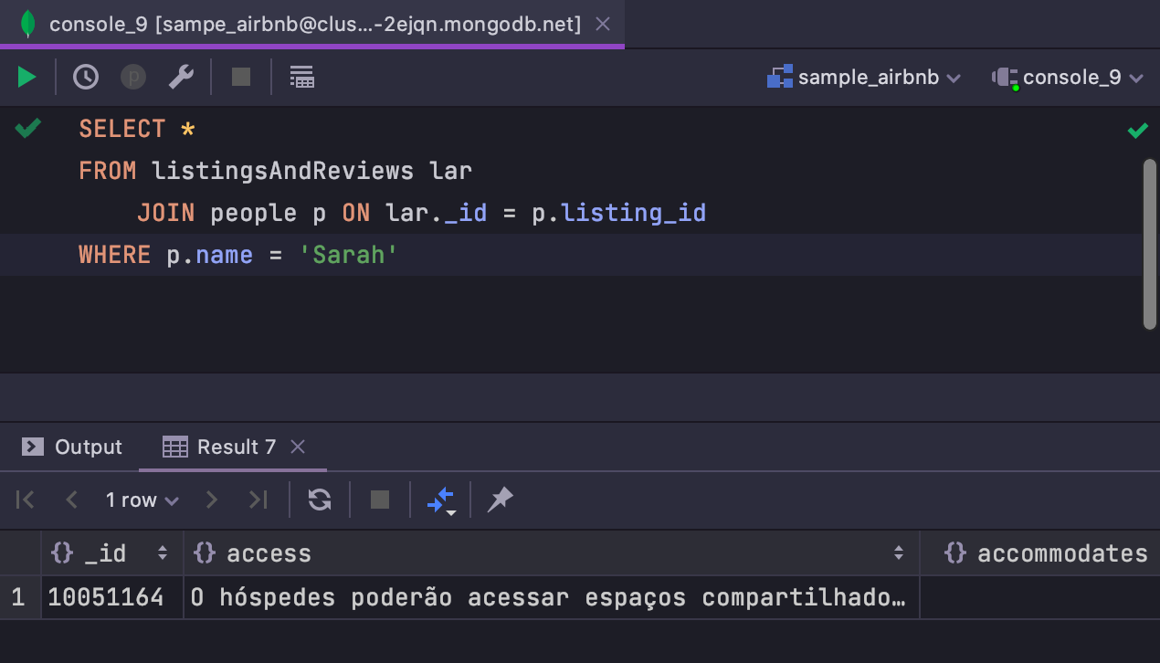Click the MongoDB leaf icon on console tab

(x=28, y=24)
